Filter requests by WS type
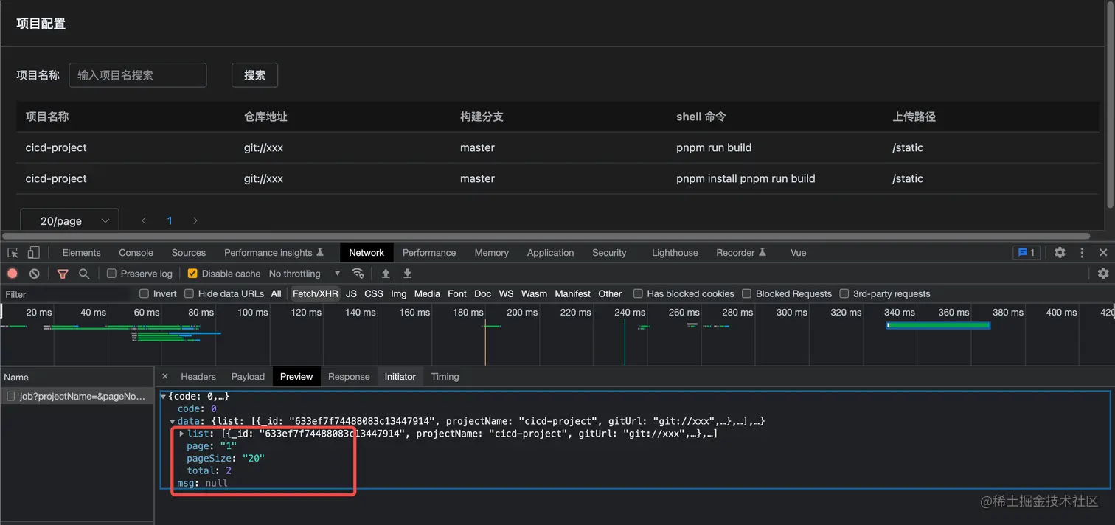 pos(506,293)
